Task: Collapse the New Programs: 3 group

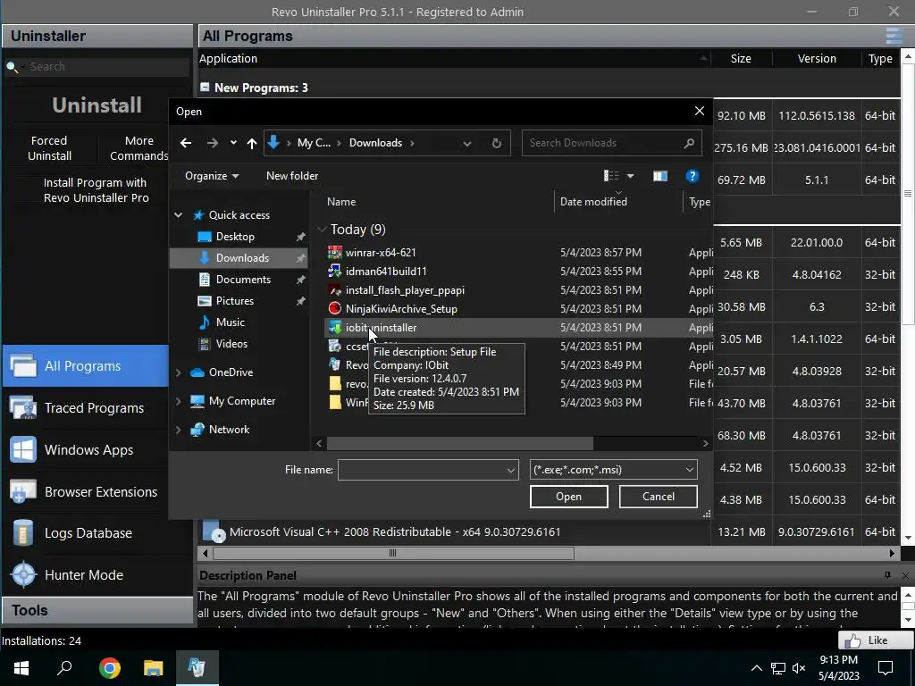Action: (x=205, y=88)
